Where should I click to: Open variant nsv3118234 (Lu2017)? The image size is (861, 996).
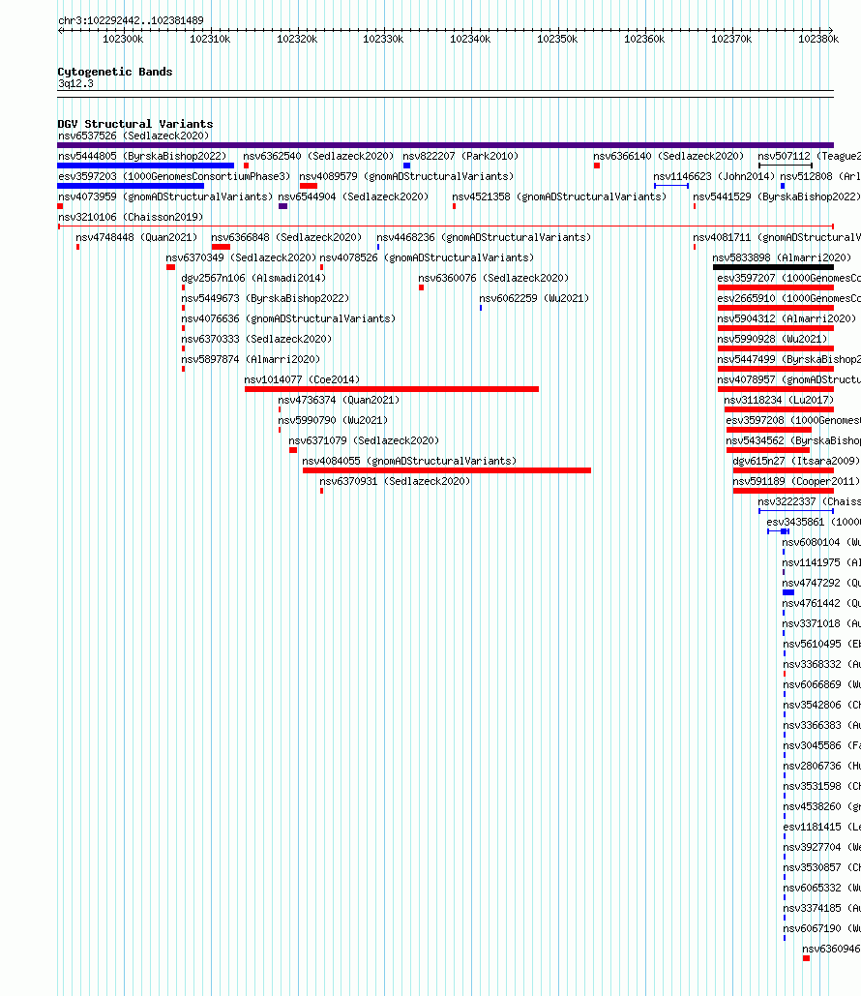pyautogui.click(x=779, y=400)
